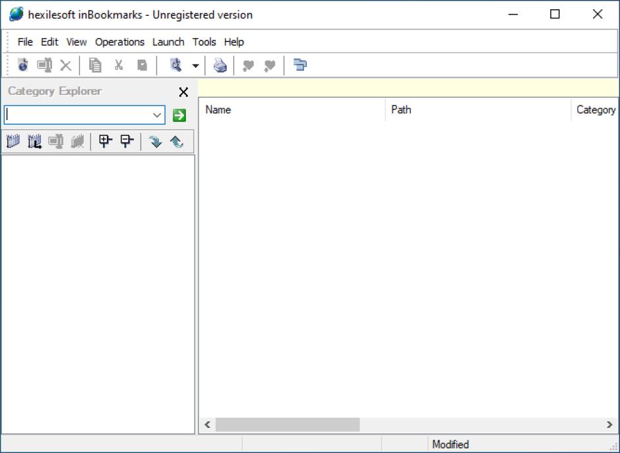
Task: Close the Category Explorer panel
Action: (x=183, y=92)
